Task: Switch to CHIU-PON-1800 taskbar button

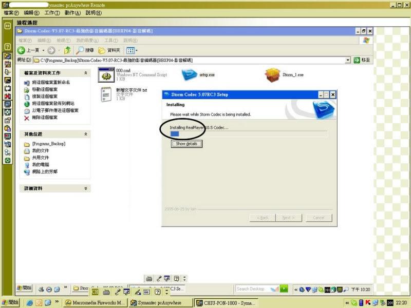Action: (227, 303)
